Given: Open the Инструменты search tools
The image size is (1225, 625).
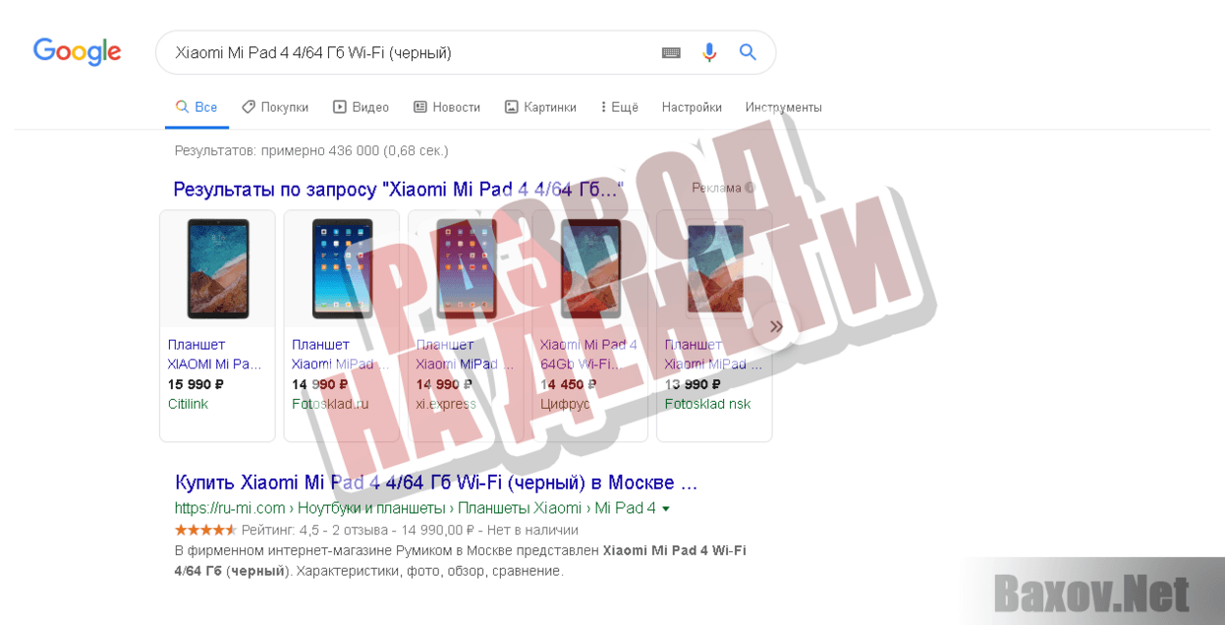Looking at the screenshot, I should pos(783,107).
